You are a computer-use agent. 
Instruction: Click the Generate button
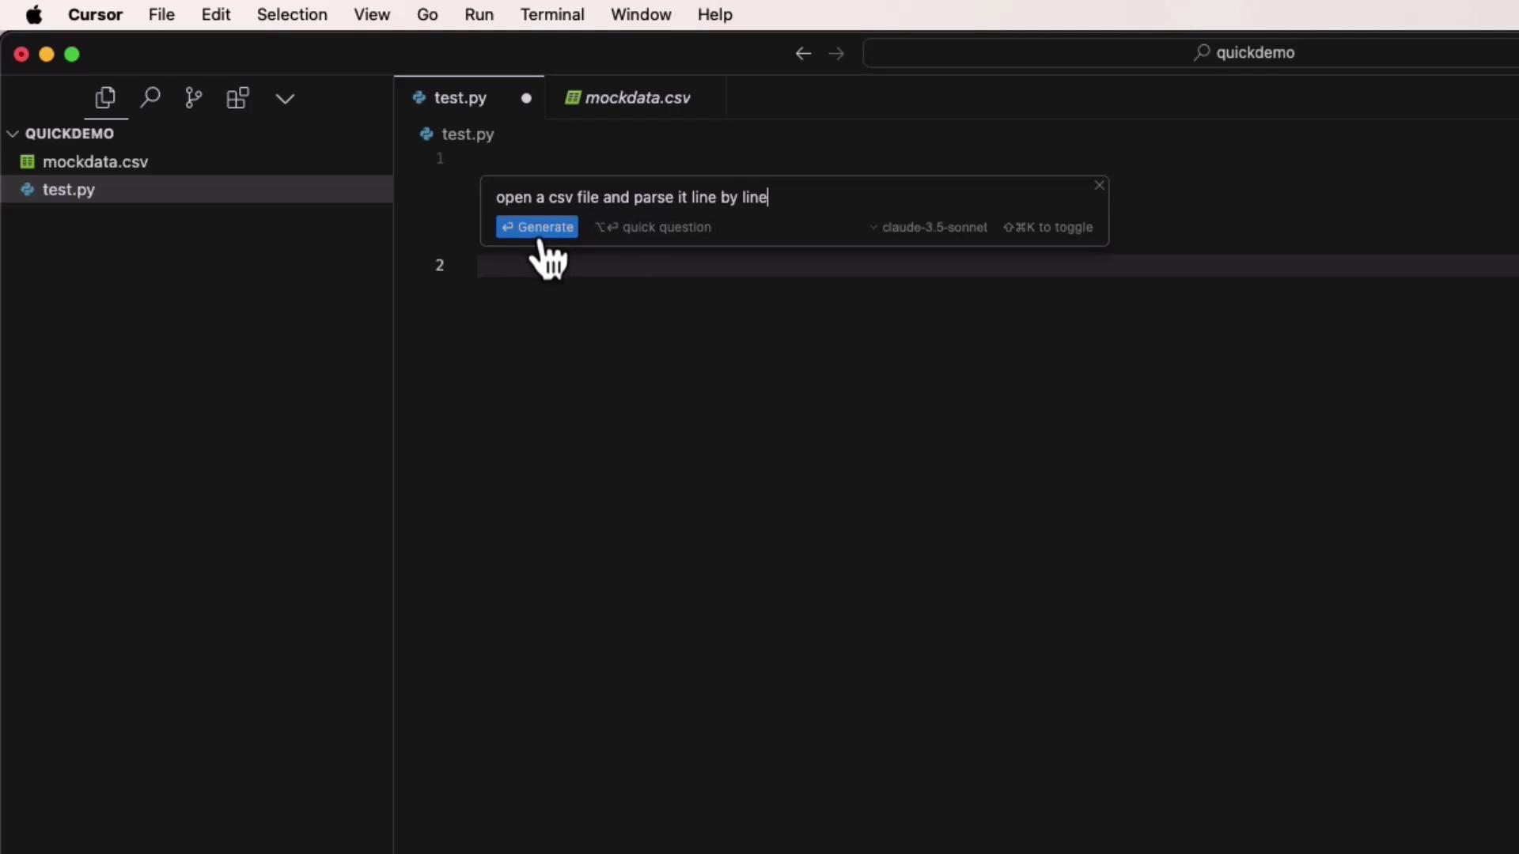point(536,227)
